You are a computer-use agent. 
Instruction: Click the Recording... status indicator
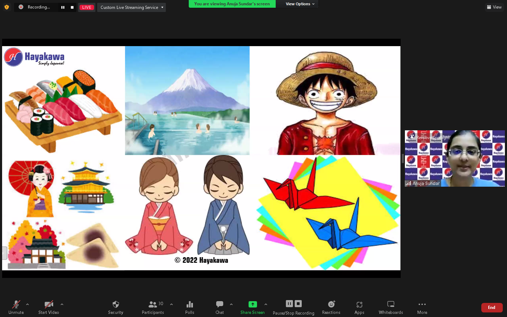click(35, 7)
